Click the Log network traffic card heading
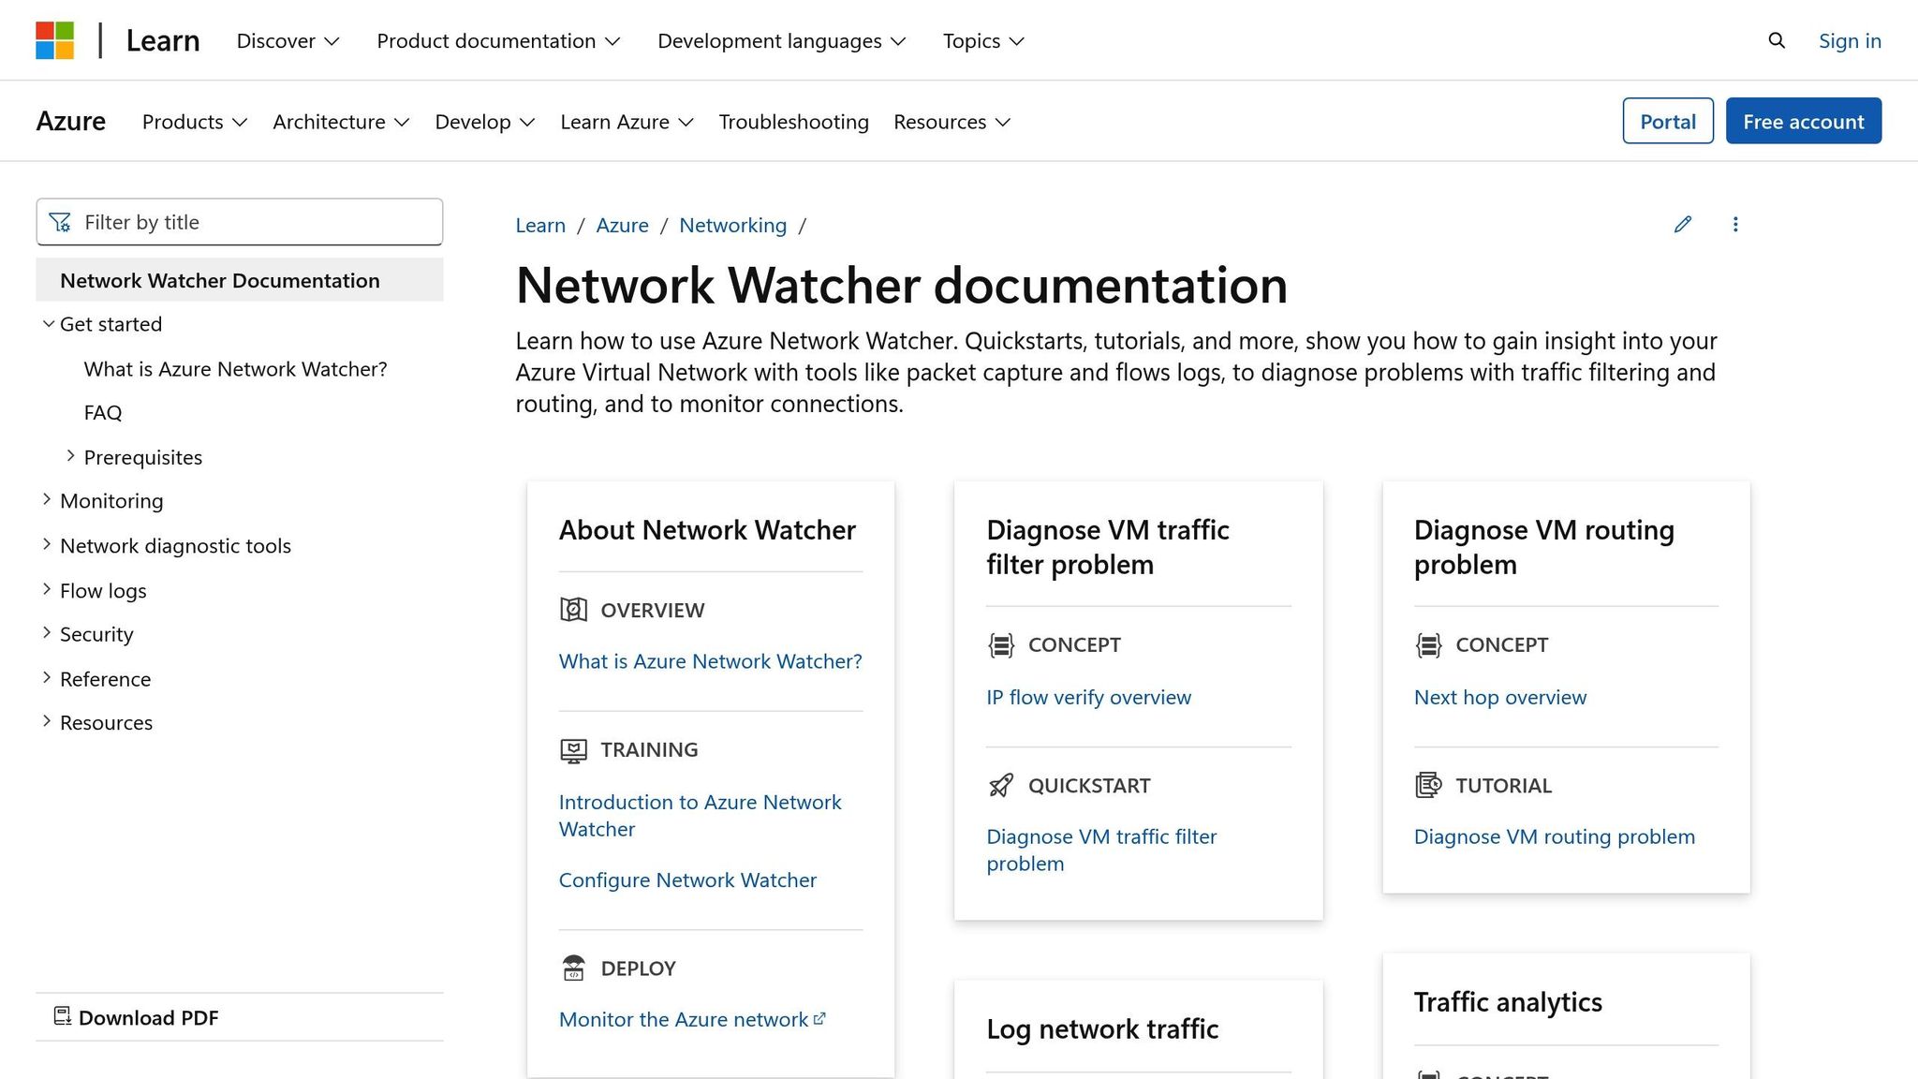The height and width of the screenshot is (1079, 1918). click(1102, 1029)
